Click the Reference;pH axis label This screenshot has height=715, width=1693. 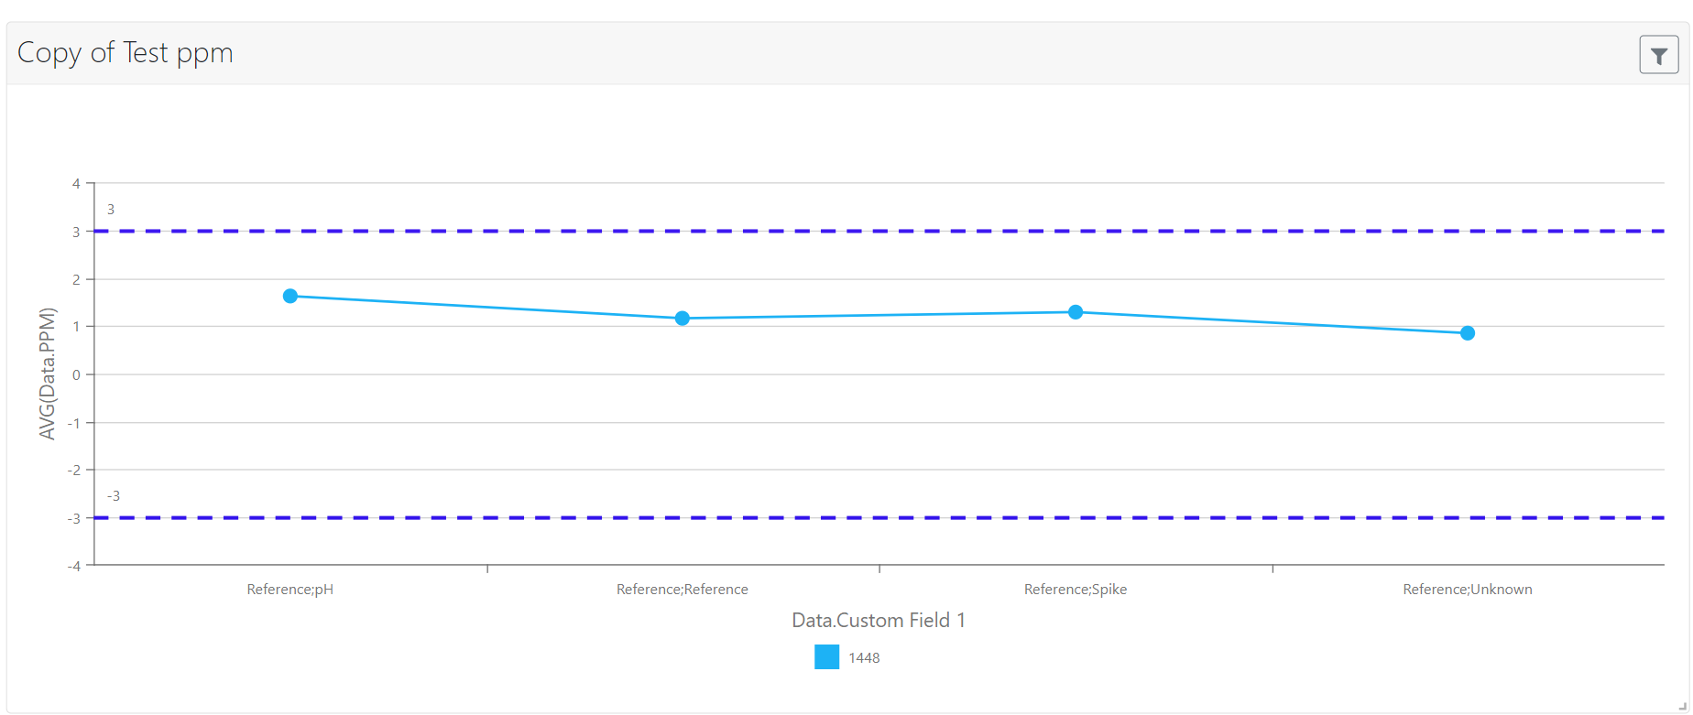pos(290,590)
